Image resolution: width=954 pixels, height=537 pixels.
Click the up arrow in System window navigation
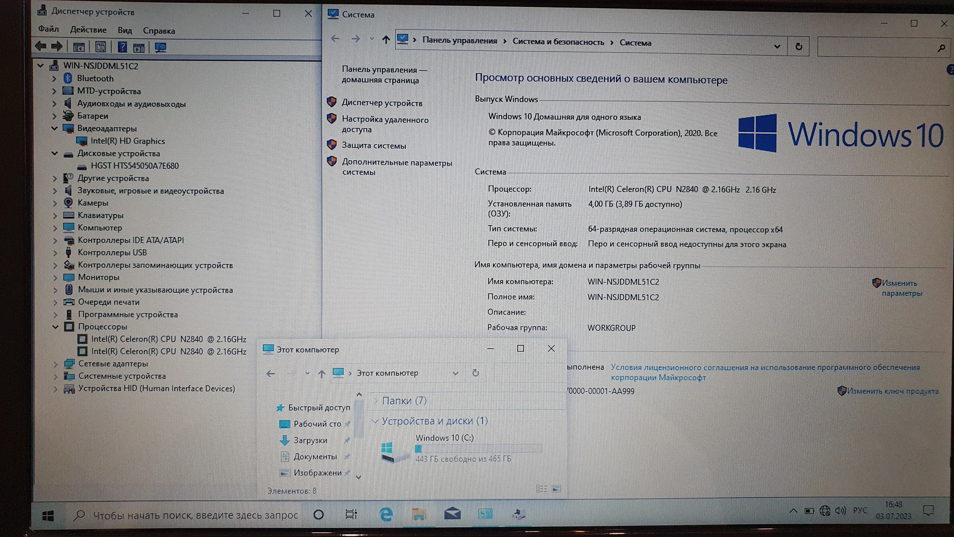(x=386, y=40)
